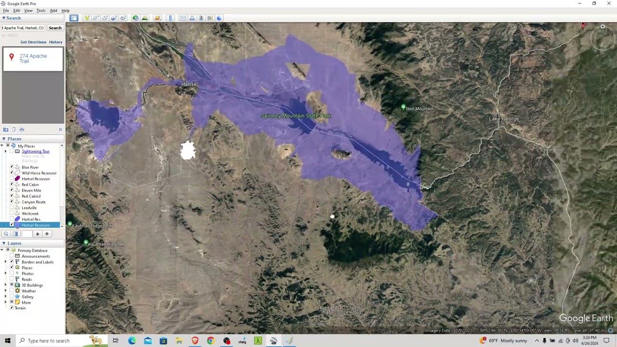Click the Places panel search magnifier icon
This screenshot has width=617, height=347.
(x=6, y=234)
